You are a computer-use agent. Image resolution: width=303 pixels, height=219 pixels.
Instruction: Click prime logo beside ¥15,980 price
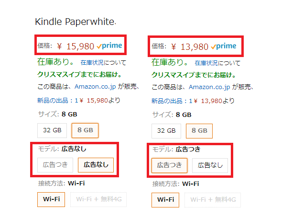coord(109,46)
